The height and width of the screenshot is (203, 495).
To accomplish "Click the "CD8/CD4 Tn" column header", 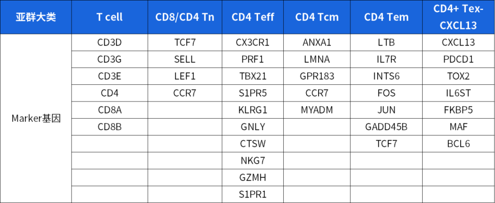I will pyautogui.click(x=185, y=17).
